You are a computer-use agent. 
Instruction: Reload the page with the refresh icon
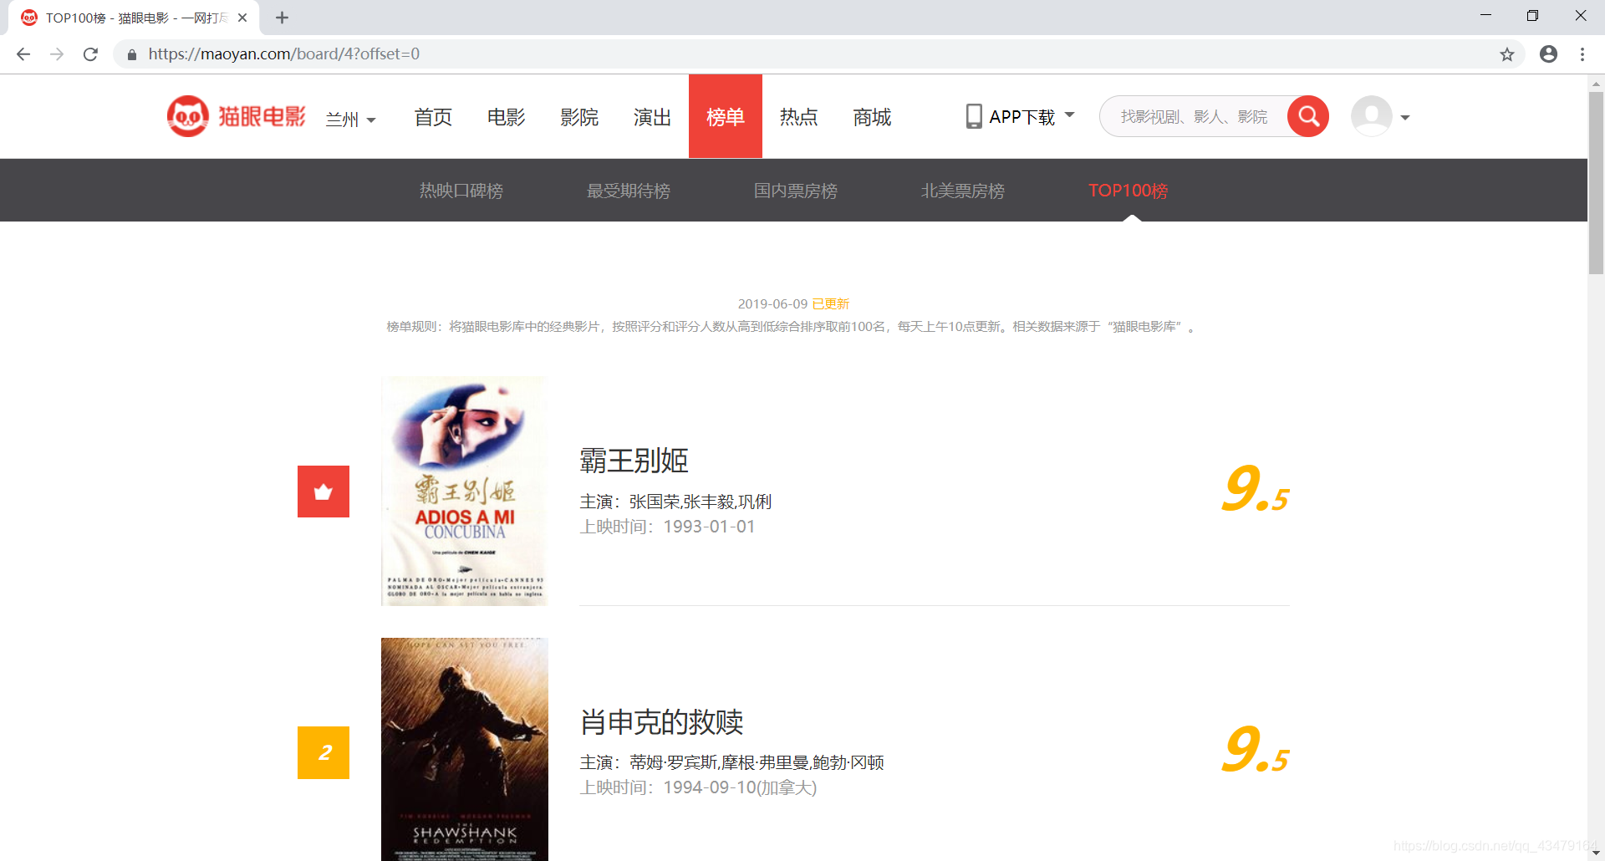(90, 54)
